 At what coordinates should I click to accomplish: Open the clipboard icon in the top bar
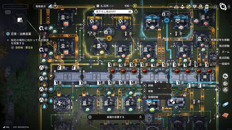207,6
